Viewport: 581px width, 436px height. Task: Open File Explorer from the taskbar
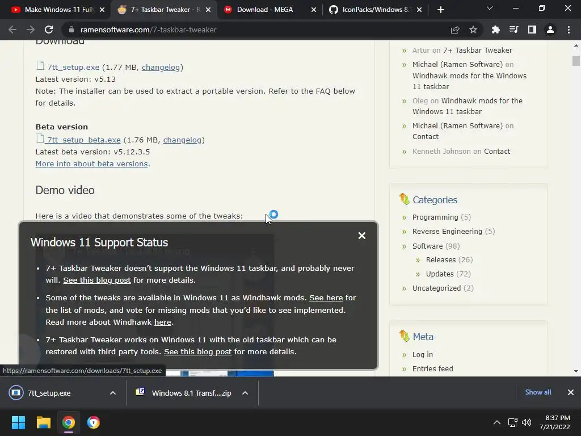[43, 422]
